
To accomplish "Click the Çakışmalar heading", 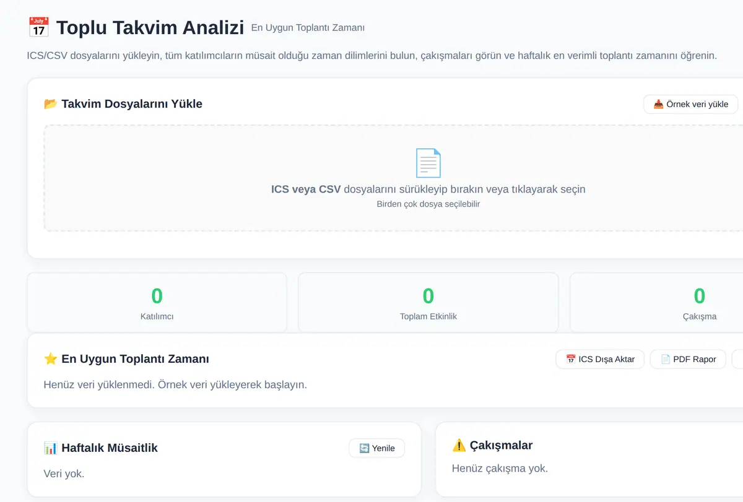I will tap(501, 446).
